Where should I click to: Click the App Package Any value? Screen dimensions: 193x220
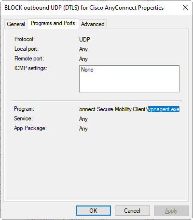coord(83,129)
